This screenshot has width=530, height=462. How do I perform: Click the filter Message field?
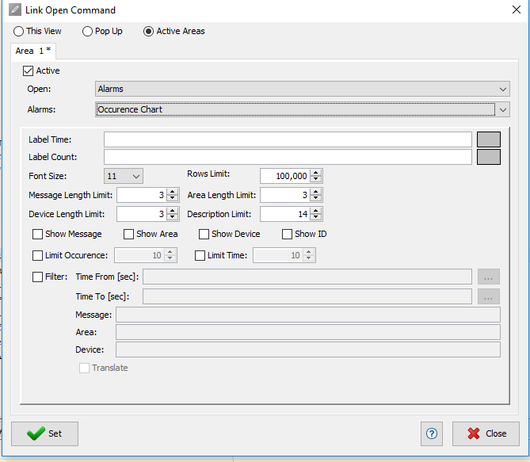pos(308,315)
